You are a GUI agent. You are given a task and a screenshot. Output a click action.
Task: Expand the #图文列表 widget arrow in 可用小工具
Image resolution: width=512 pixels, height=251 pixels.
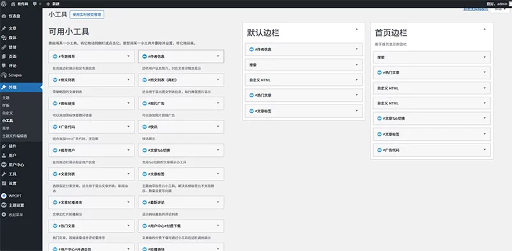129,80
